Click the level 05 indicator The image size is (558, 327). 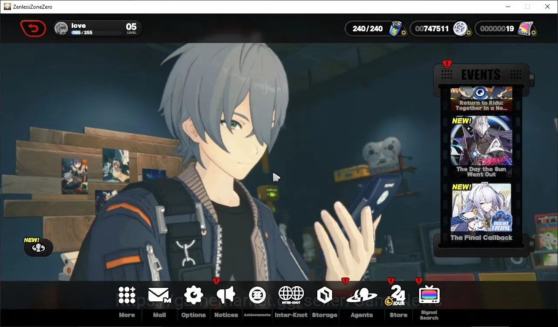click(x=131, y=28)
